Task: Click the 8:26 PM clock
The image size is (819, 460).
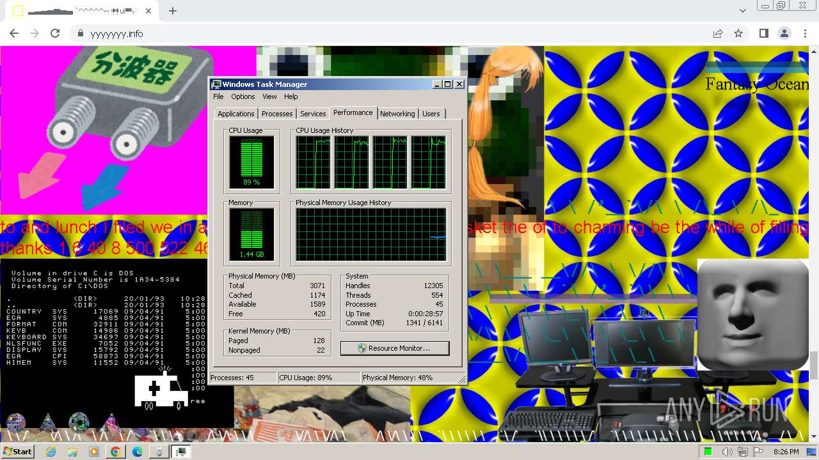Action: pos(786,452)
